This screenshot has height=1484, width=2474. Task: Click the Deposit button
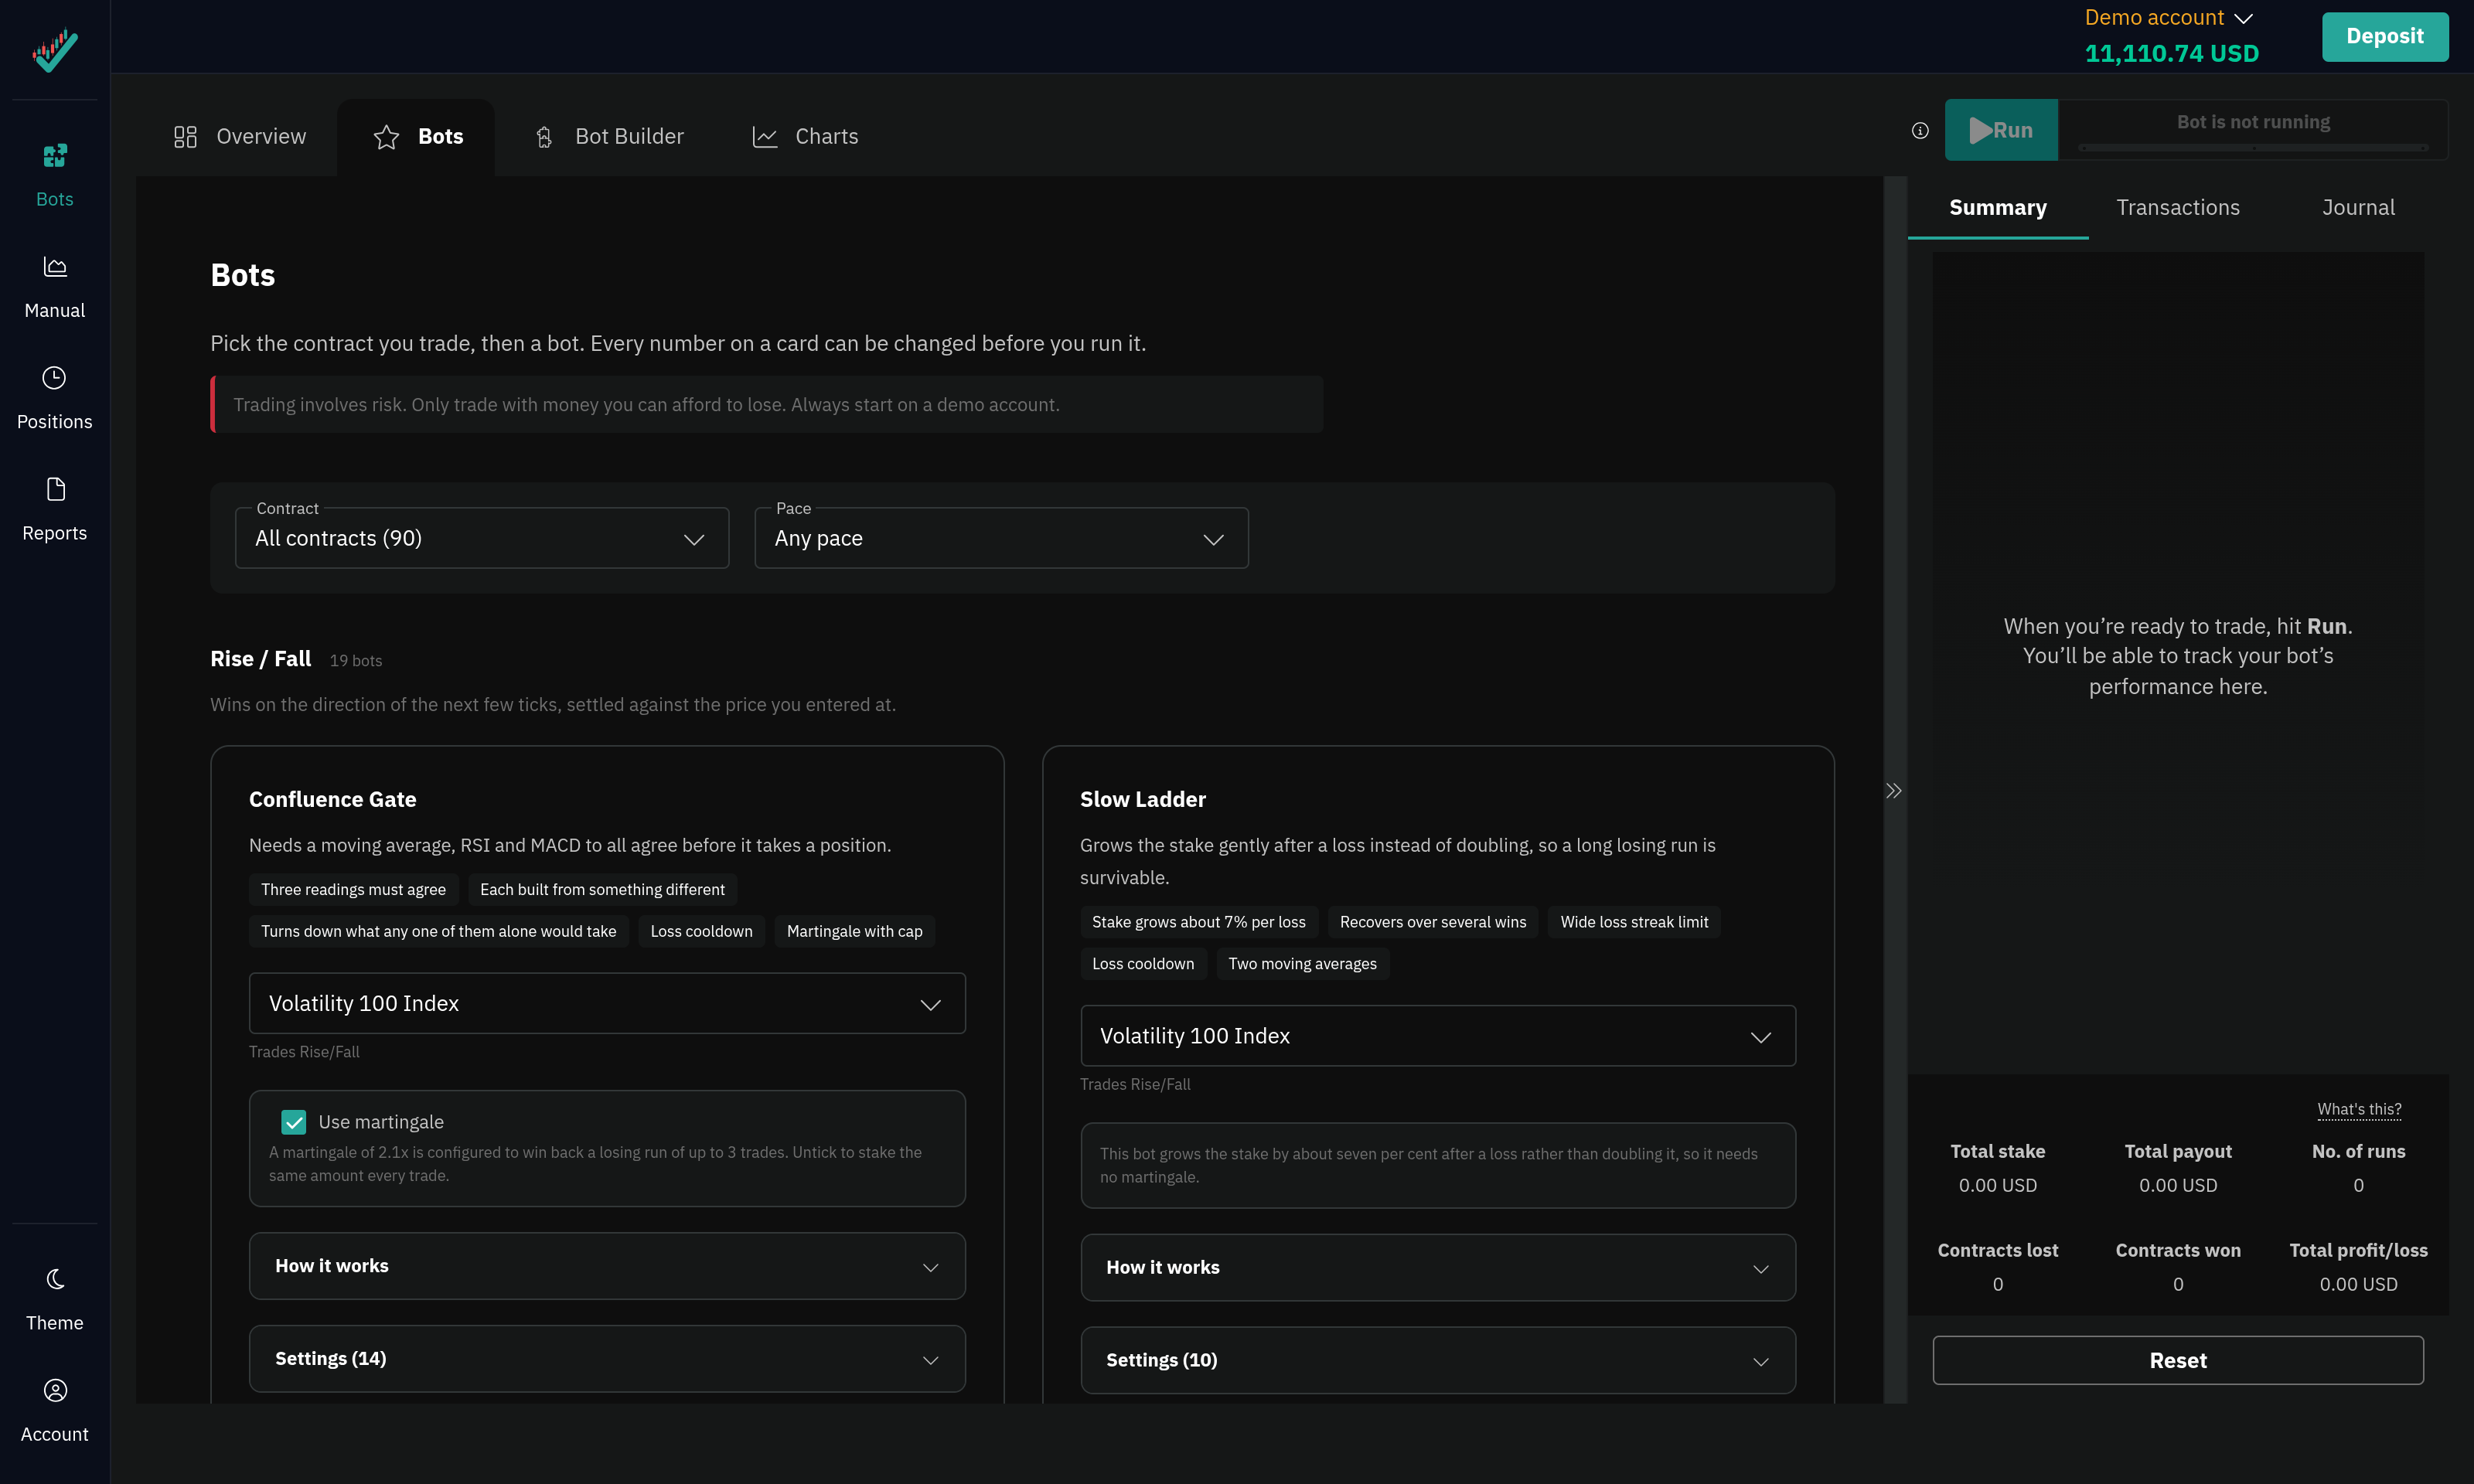pyautogui.click(x=2385, y=36)
